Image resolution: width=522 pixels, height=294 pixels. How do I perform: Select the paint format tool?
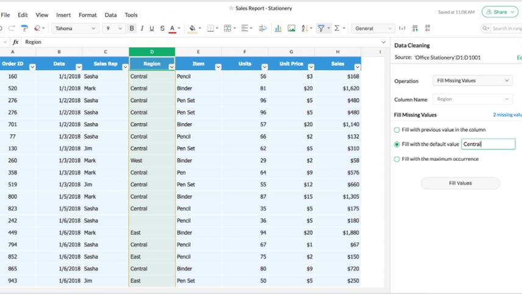24,28
